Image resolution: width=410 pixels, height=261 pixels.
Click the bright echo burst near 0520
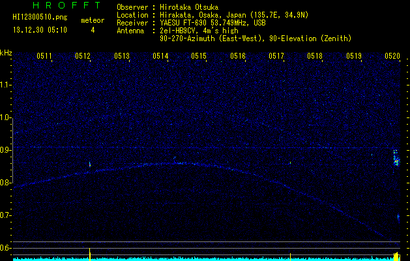397,158
